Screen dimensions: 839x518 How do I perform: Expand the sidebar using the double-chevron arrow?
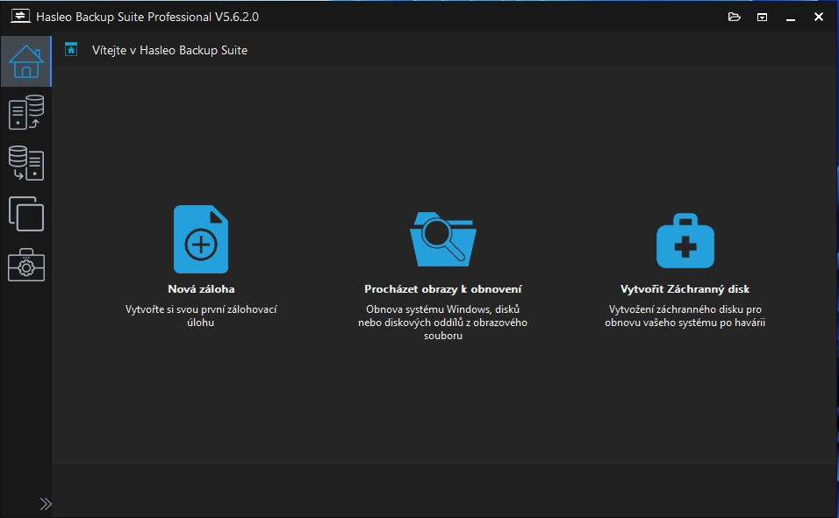coord(46,503)
